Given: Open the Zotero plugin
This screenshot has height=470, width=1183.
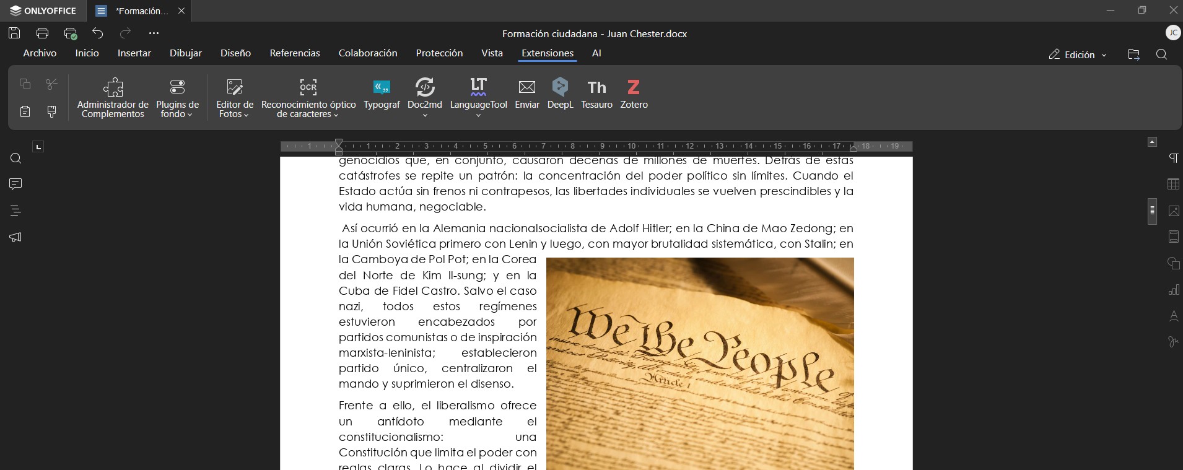Looking at the screenshot, I should (x=633, y=94).
